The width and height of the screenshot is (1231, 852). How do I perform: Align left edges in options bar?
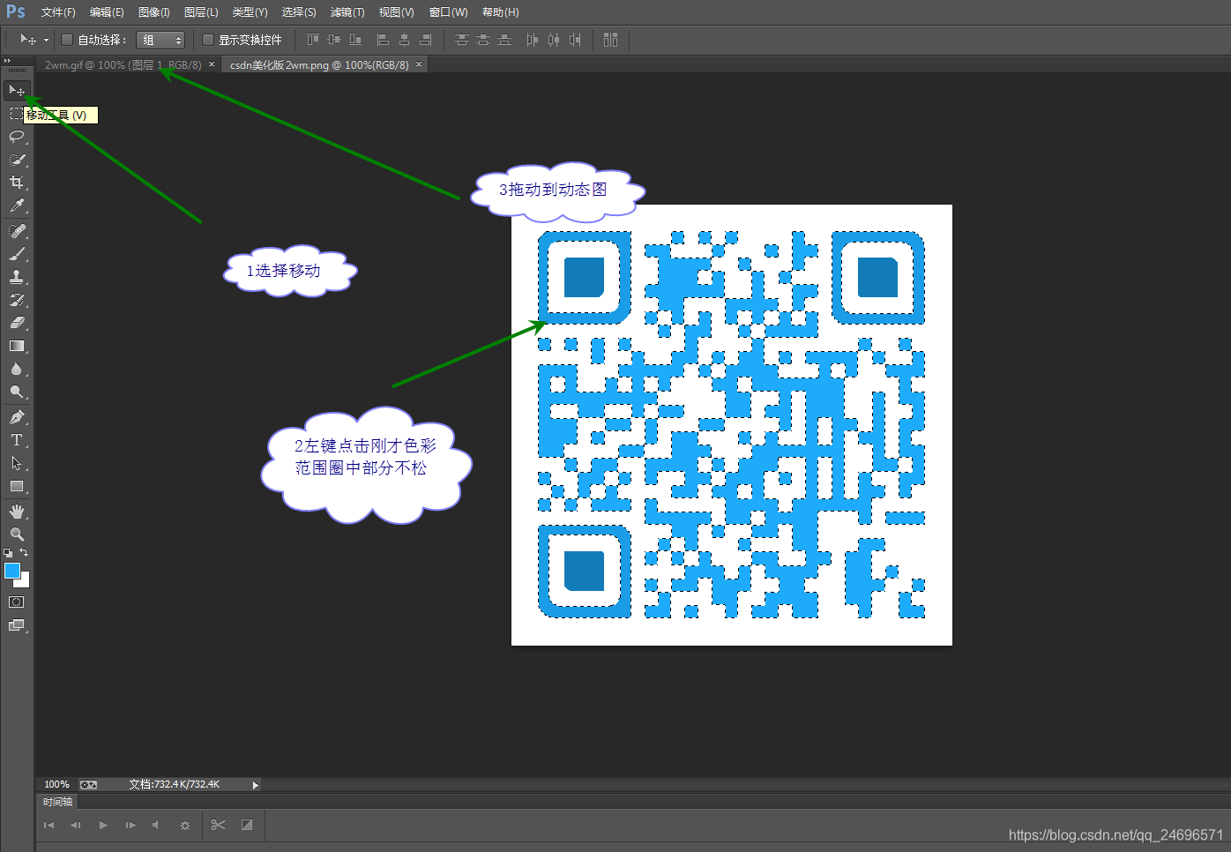(x=383, y=40)
